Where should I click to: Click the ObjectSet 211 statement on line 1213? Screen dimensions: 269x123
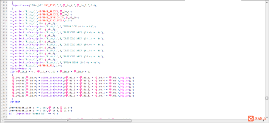[x=33, y=29]
